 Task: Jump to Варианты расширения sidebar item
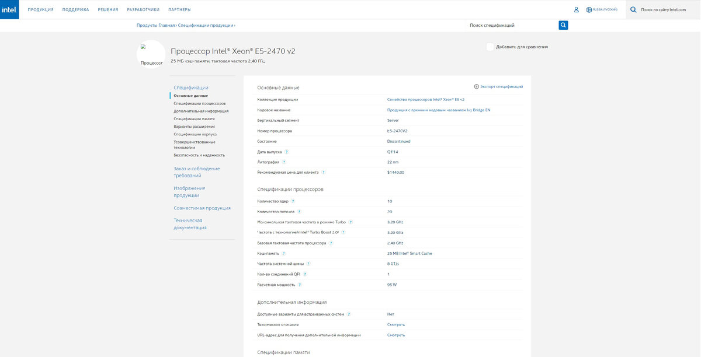coord(194,126)
